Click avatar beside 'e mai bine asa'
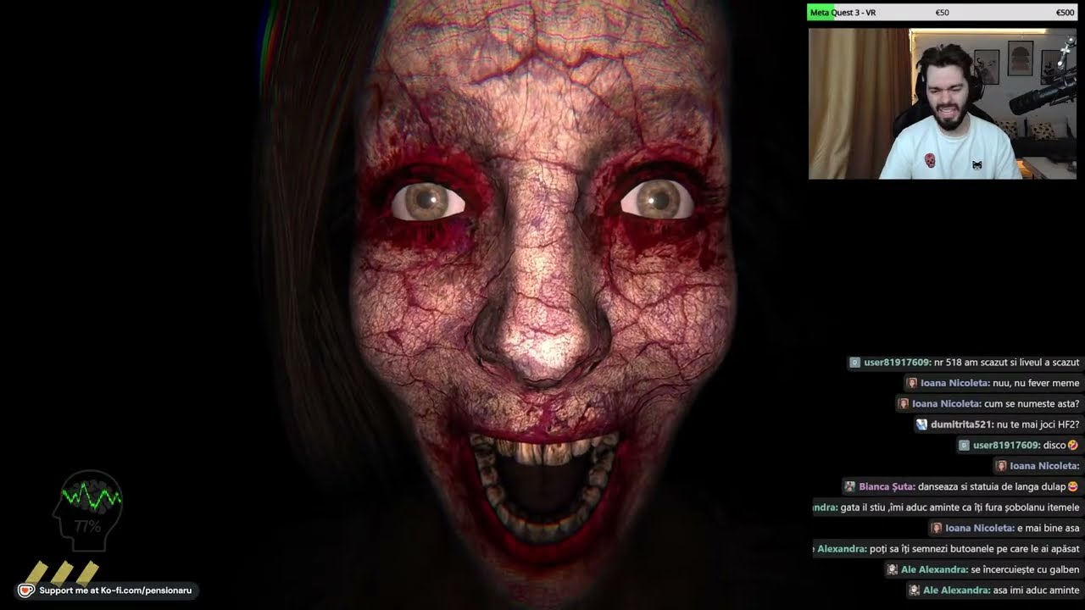 pyautogui.click(x=937, y=528)
